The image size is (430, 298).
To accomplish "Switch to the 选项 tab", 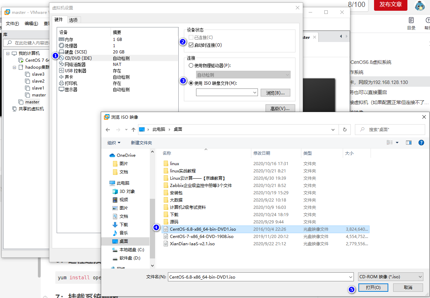I will pos(73,20).
